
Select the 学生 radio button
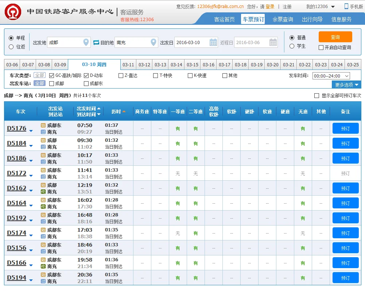[292, 45]
